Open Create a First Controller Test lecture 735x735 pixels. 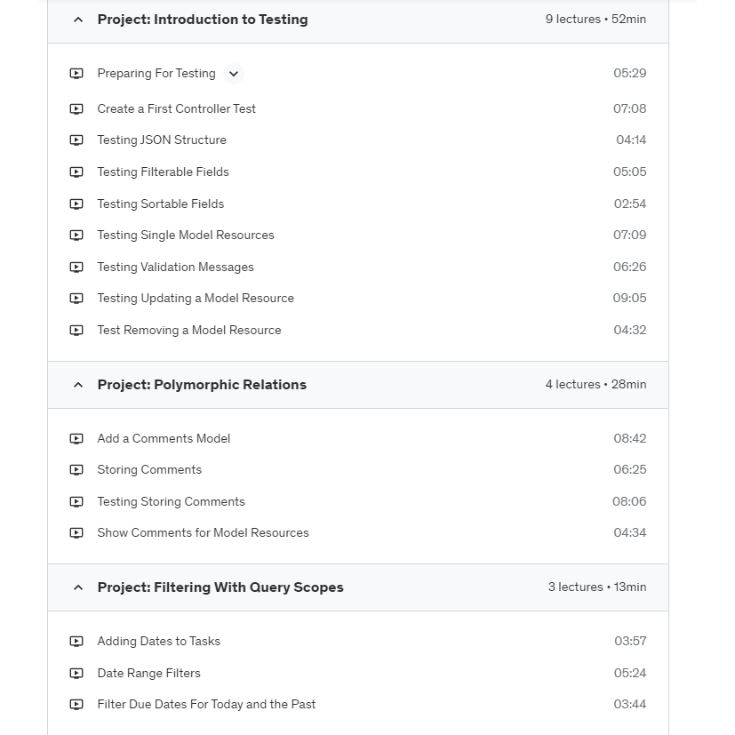coord(176,108)
